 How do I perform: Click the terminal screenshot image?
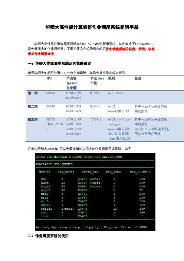point(95,192)
